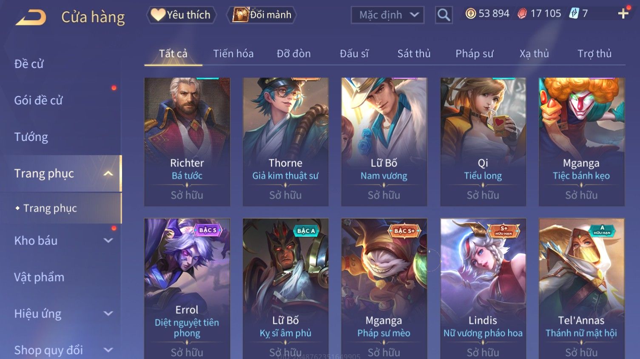Screen dimensions: 640x359
Task: Tap the blue voucher ticket icon
Action: point(574,14)
